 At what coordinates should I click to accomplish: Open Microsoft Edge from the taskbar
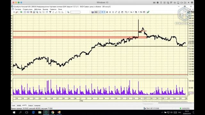33,112
